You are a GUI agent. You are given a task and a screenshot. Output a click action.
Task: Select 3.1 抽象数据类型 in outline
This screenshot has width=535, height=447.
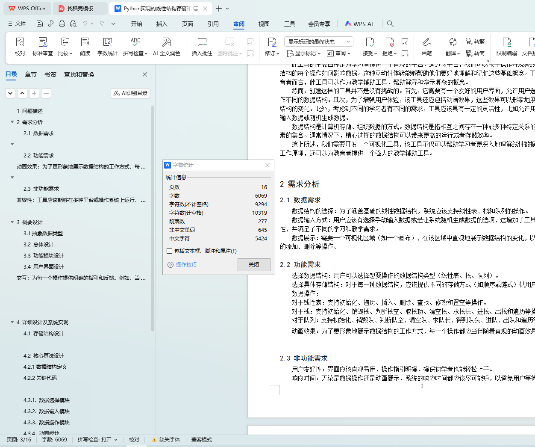pos(43,233)
